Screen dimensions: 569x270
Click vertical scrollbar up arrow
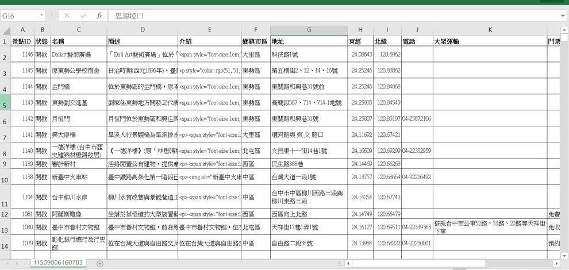pos(564,29)
